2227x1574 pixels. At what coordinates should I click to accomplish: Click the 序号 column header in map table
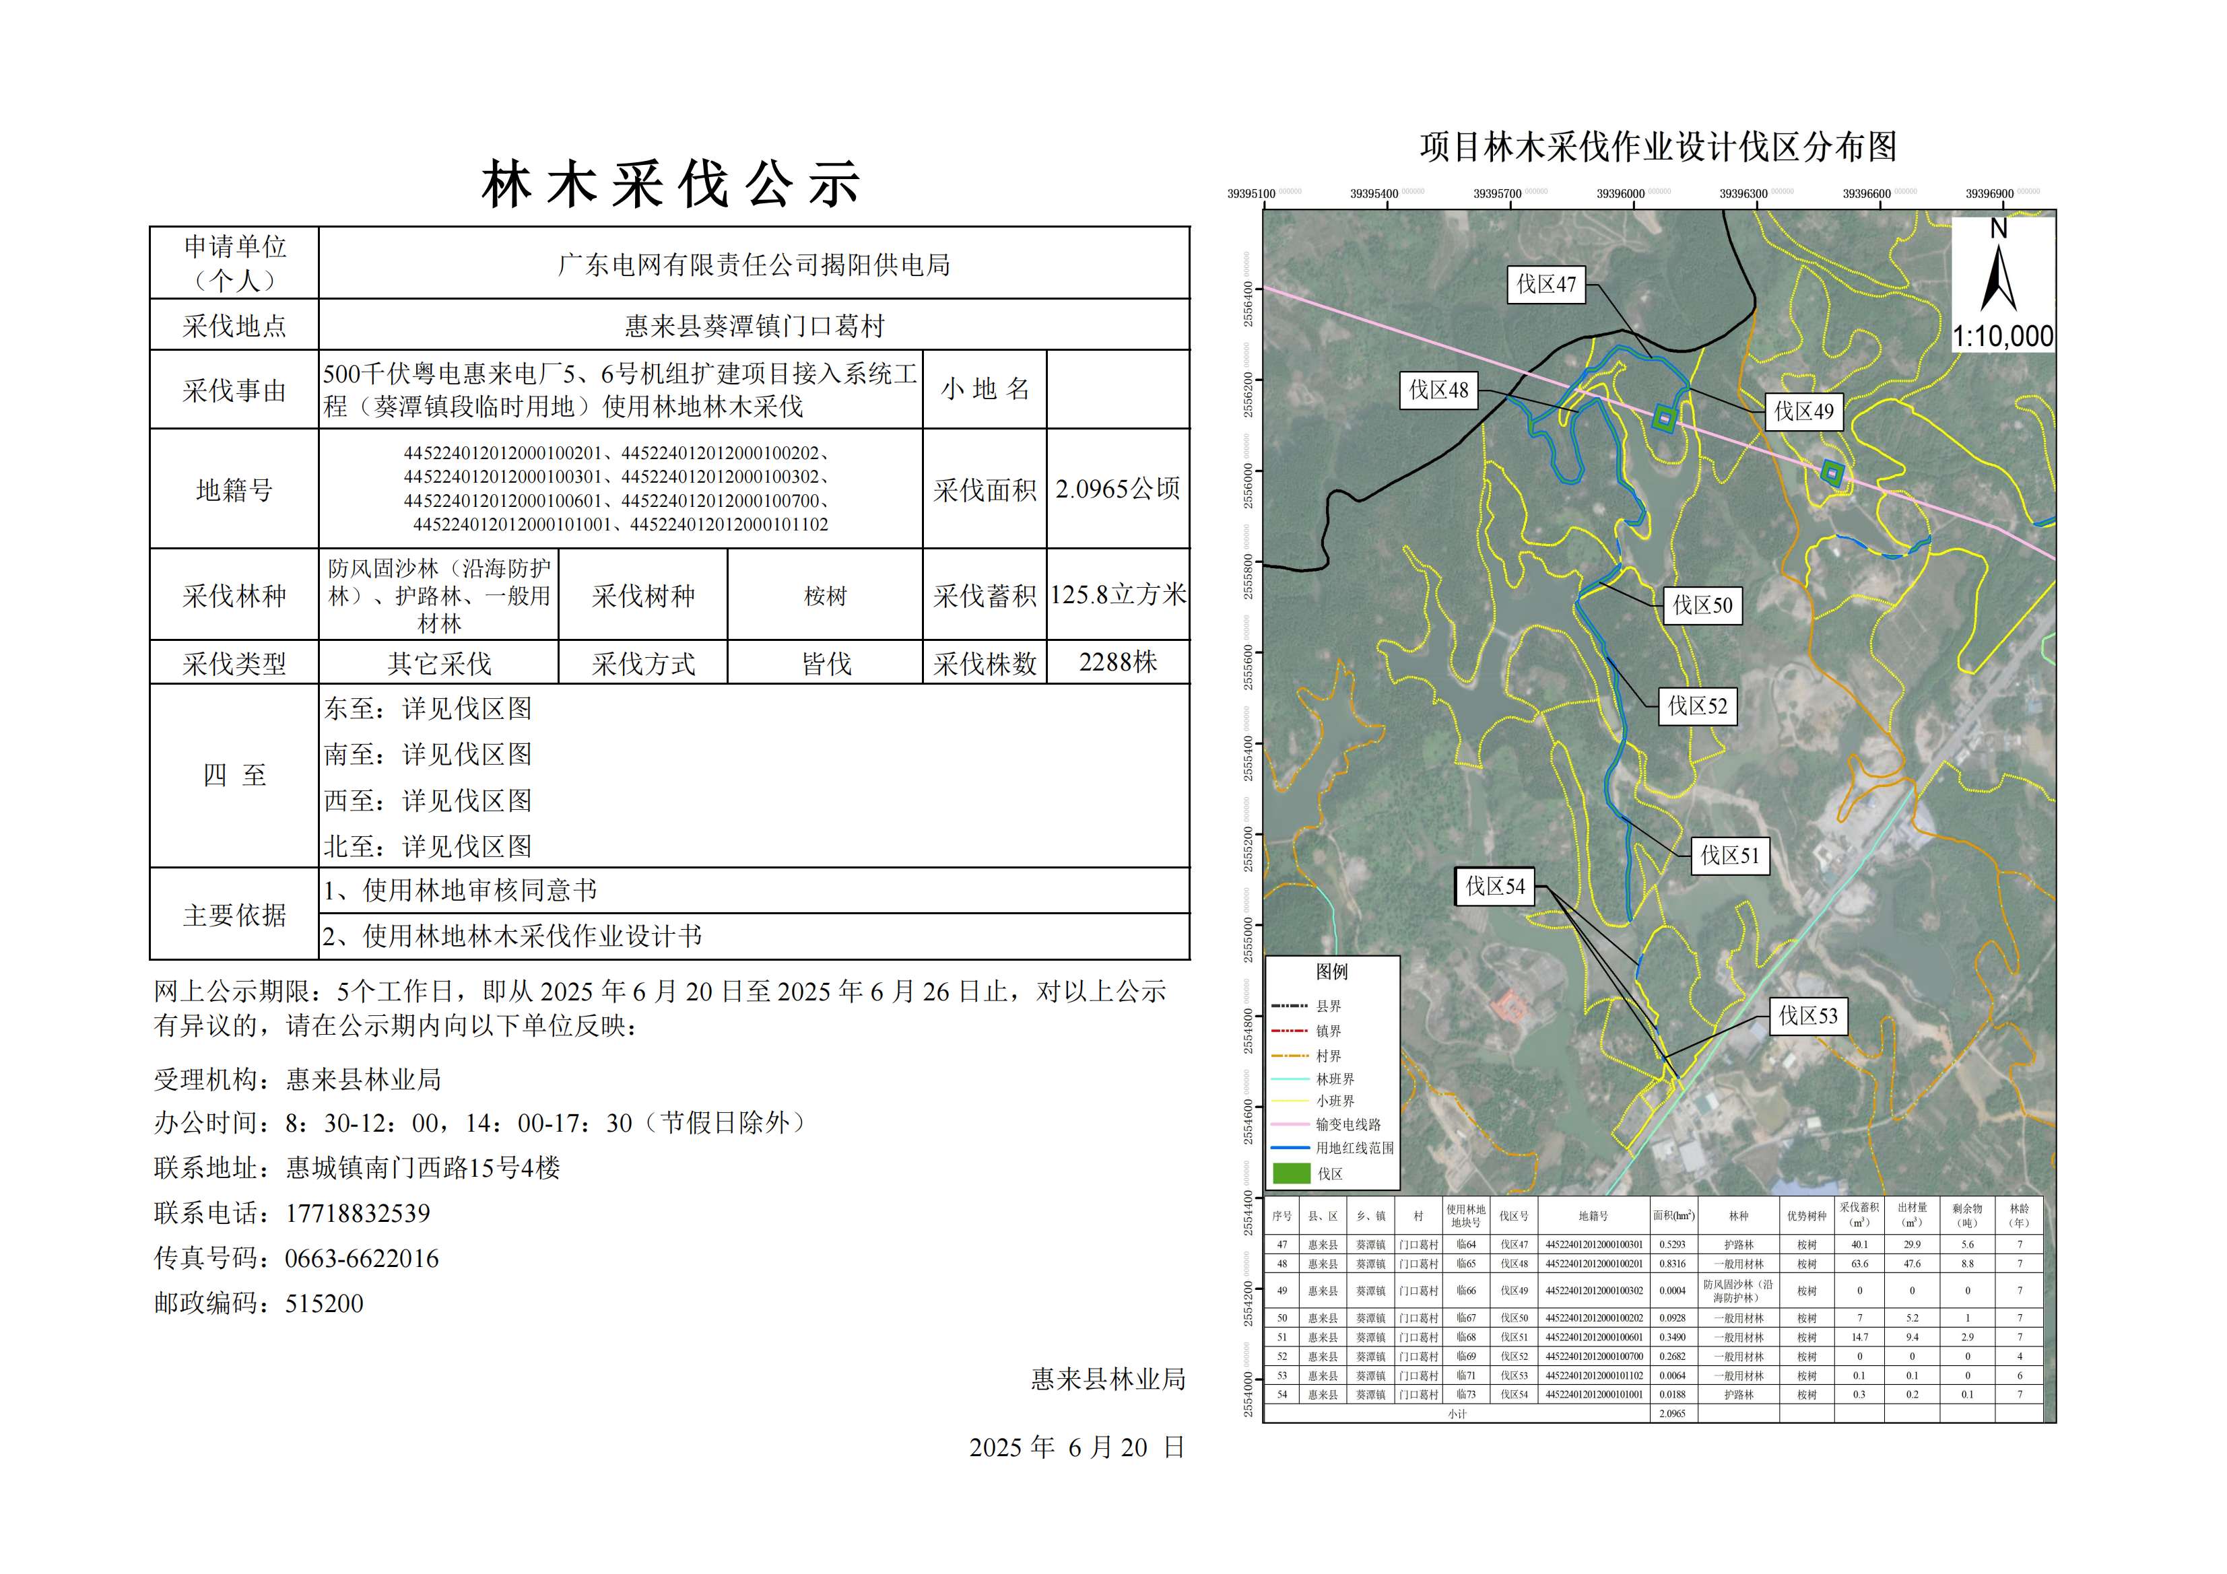[1282, 1215]
